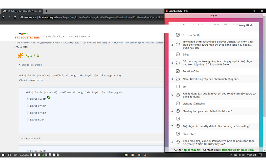
Task: Go forward in the Chrome browser
Action: pyautogui.click(x=9, y=17)
